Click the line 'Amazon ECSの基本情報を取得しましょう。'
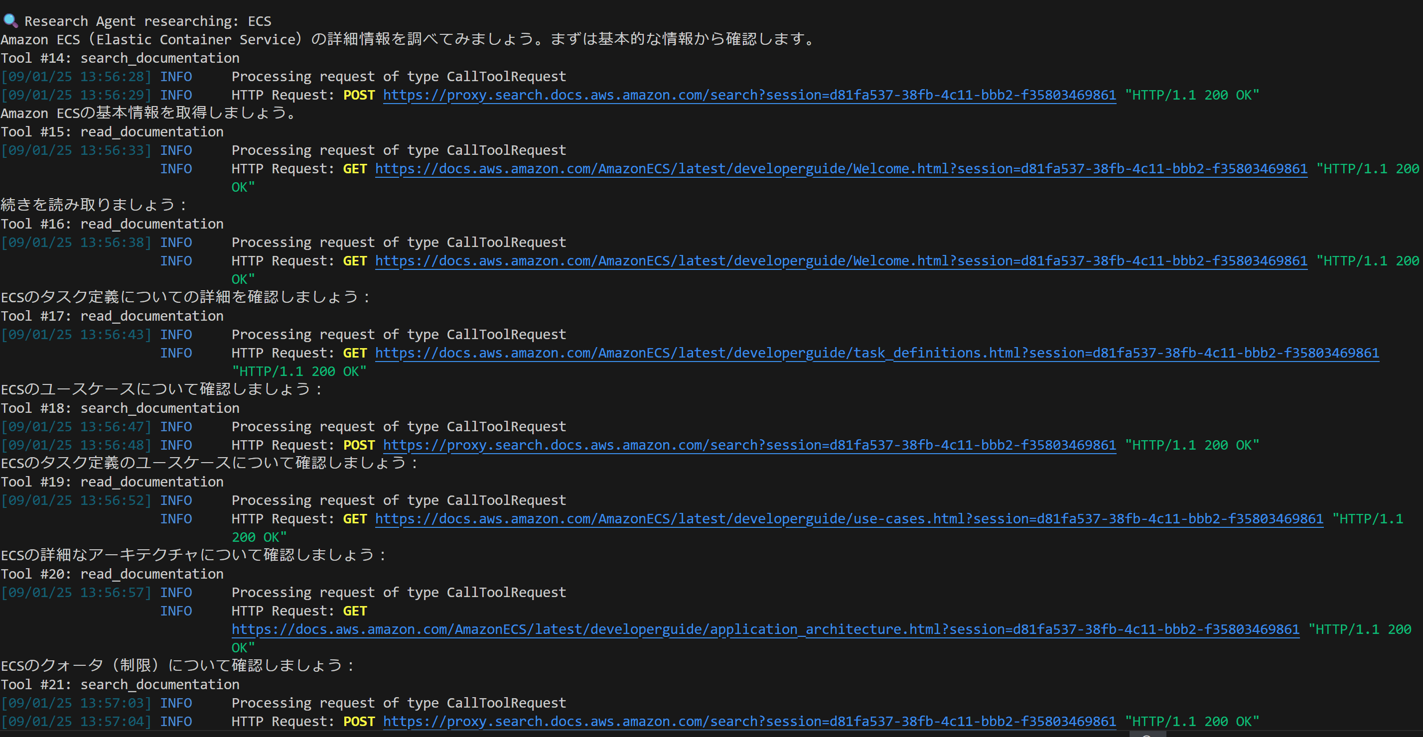This screenshot has width=1423, height=737. 149,113
